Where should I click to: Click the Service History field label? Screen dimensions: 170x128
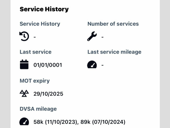(40, 24)
